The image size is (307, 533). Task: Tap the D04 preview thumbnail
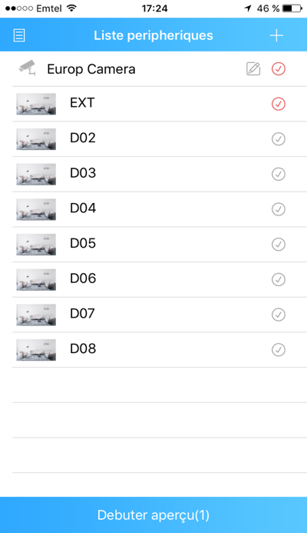click(36, 209)
